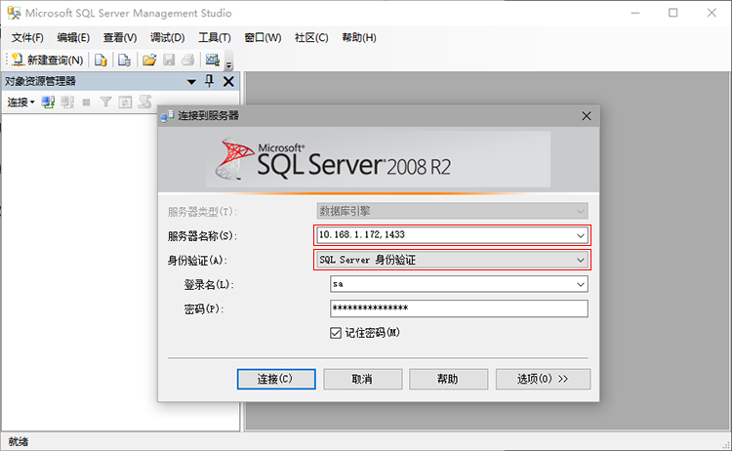Open the 对象资源管理器 window position dropdown arrow

tap(191, 82)
